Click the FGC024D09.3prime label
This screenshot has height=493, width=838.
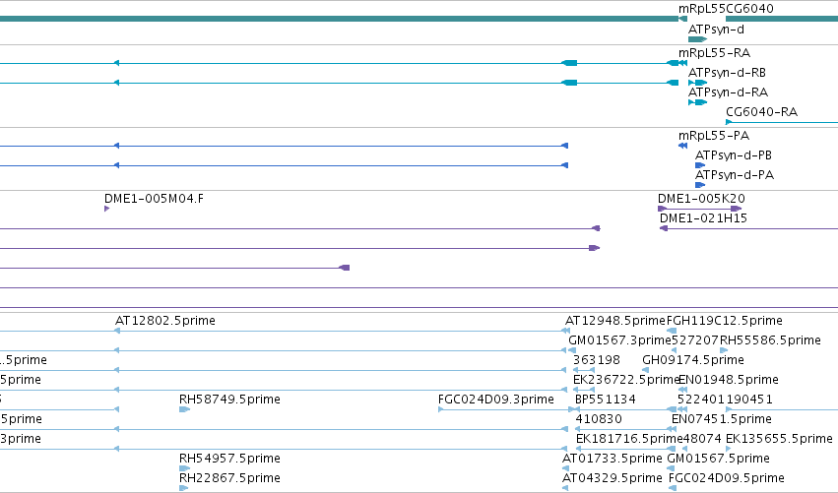click(x=495, y=400)
